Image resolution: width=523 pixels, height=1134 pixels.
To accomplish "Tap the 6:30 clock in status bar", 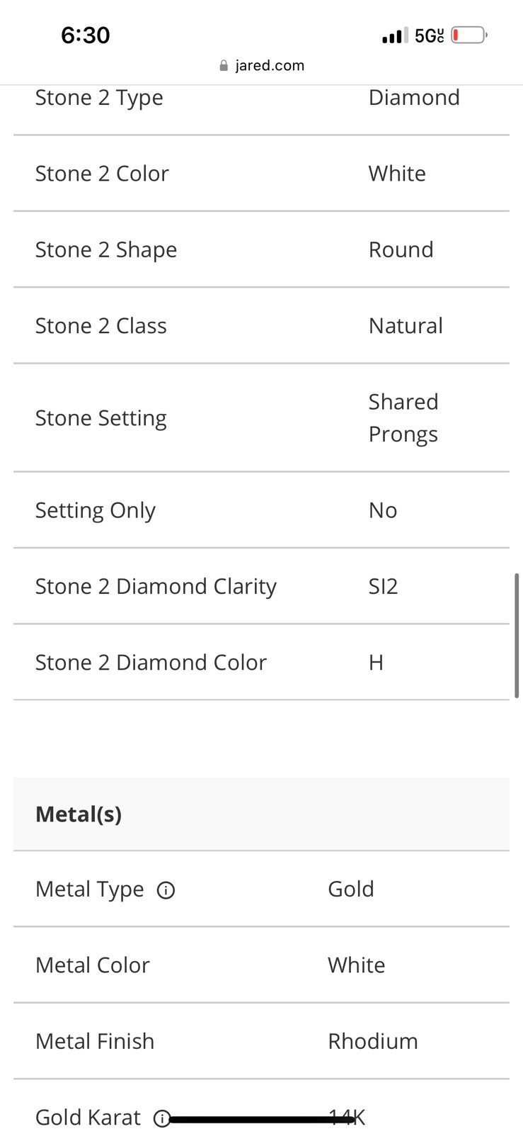I will click(86, 35).
